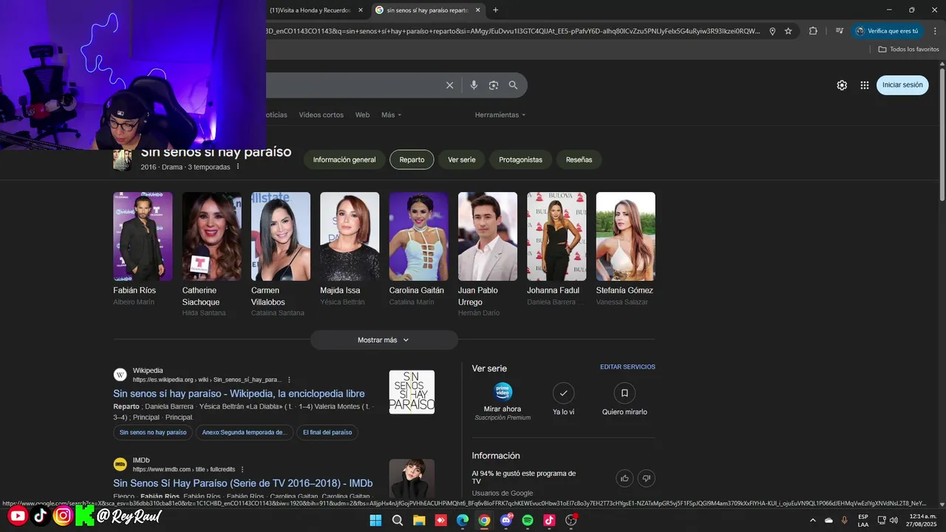This screenshot has height=532, width=946.
Task: Open a new browser tab with plus
Action: point(495,10)
